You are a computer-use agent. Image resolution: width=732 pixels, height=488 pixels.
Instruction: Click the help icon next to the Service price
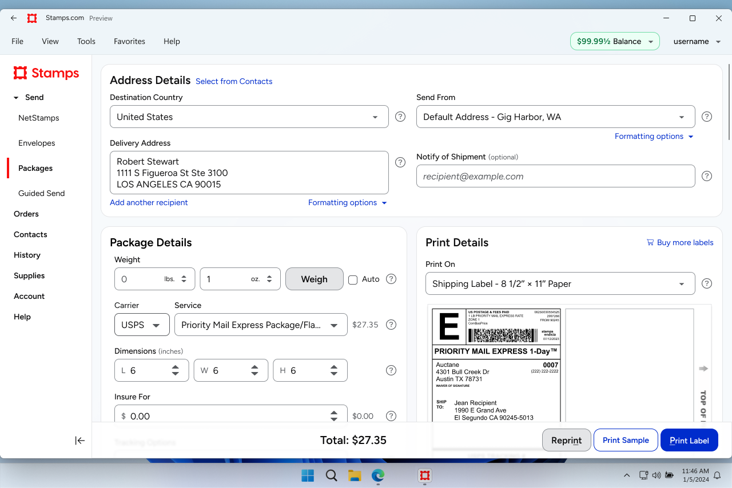click(391, 325)
